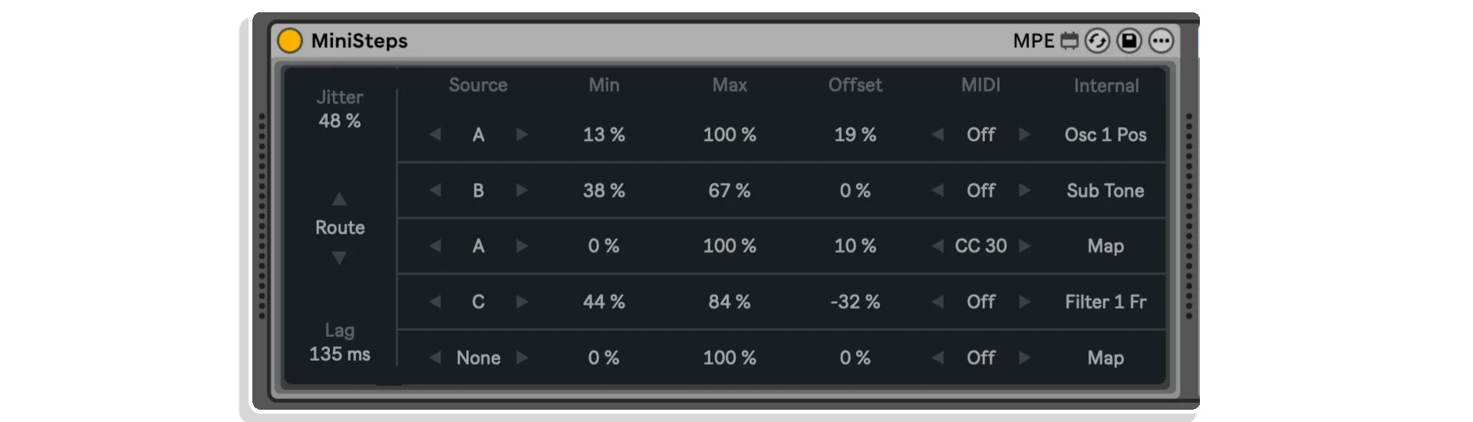The width and height of the screenshot is (1473, 422).
Task: Click left arrow beside None source
Action: tap(435, 358)
